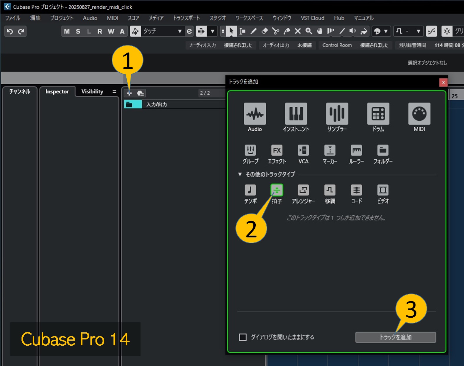Image resolution: width=464 pixels, height=366 pixels.
Task: Choose the フォルダー track type
Action: 383,154
